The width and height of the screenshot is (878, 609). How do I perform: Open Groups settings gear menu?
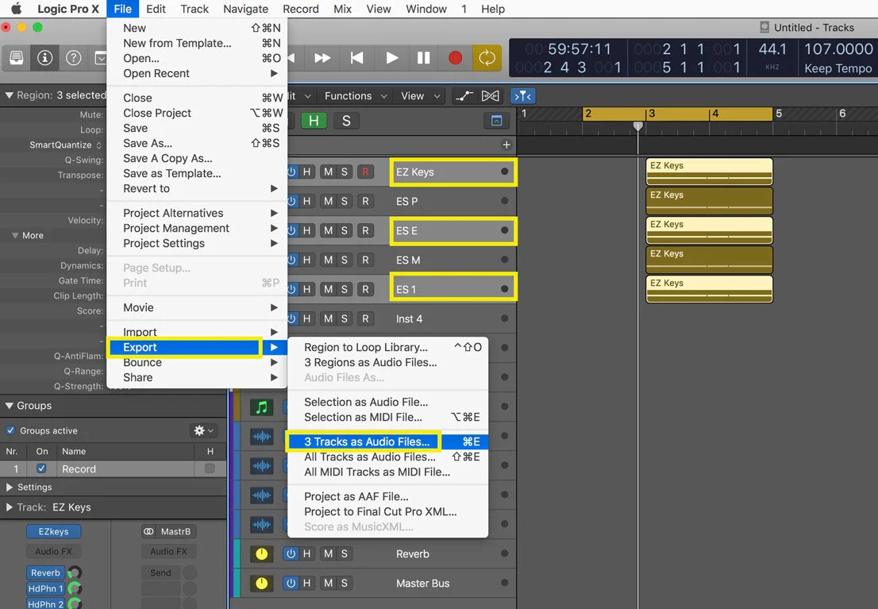[x=203, y=430]
